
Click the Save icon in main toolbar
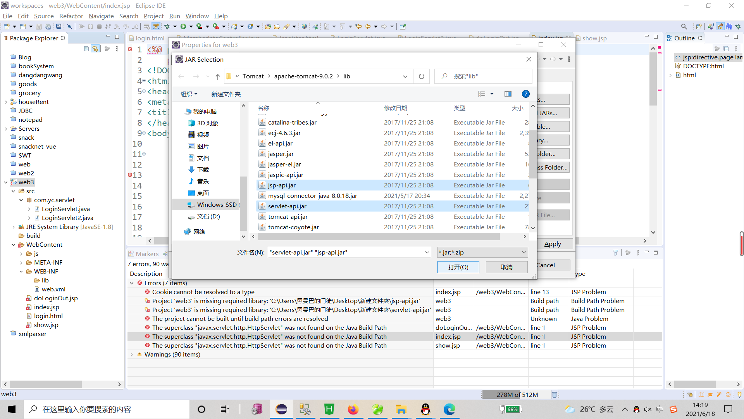point(39,26)
